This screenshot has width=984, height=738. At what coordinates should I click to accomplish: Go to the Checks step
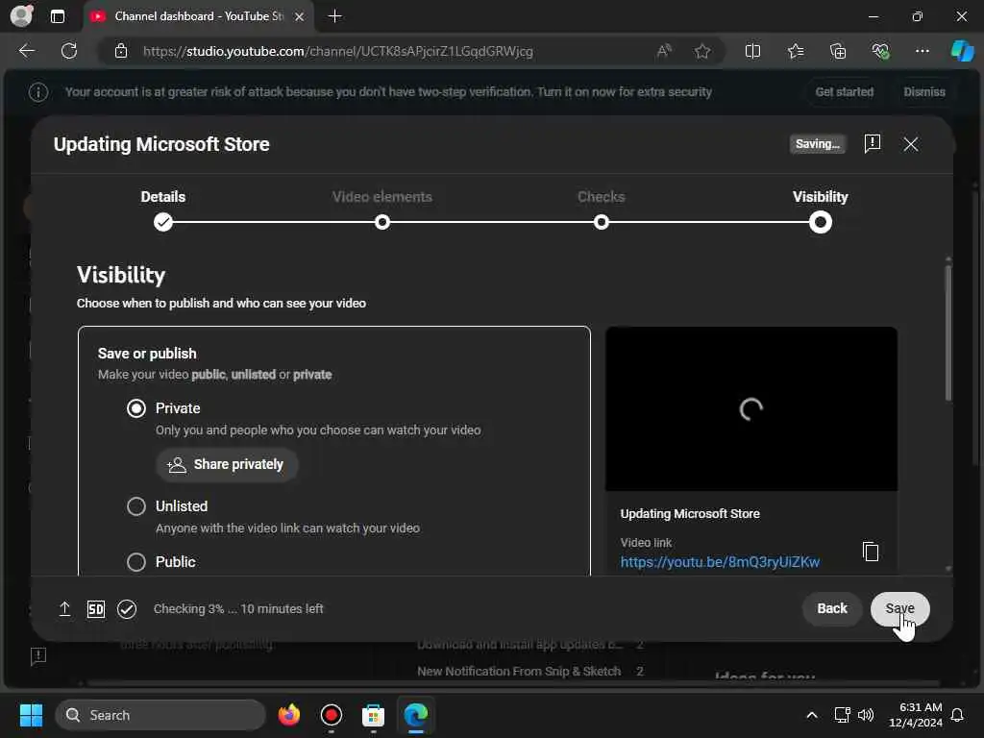click(x=602, y=197)
